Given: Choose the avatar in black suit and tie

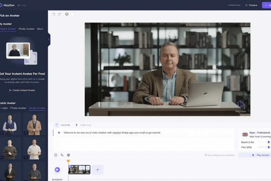Looking at the screenshot, I should pyautogui.click(x=11, y=171).
